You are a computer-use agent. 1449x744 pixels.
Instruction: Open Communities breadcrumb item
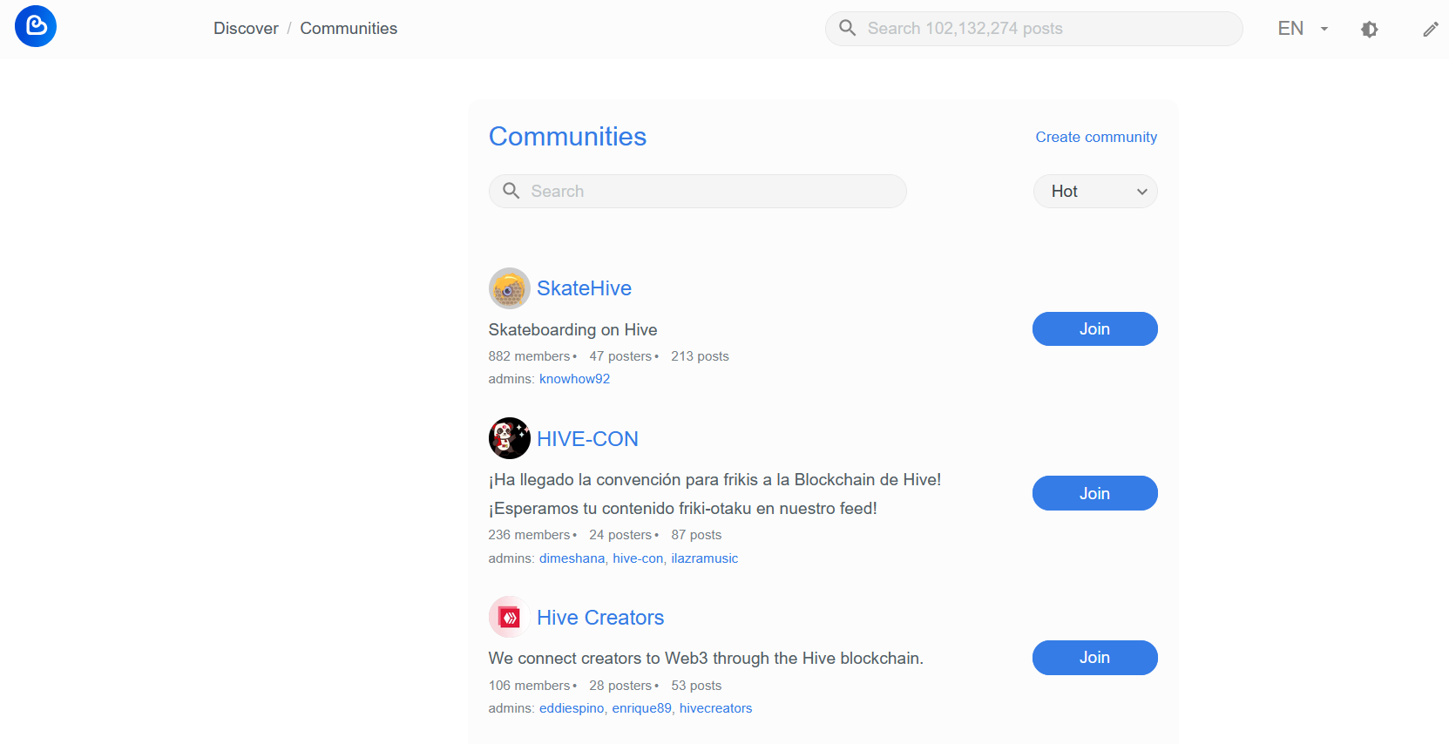point(349,29)
